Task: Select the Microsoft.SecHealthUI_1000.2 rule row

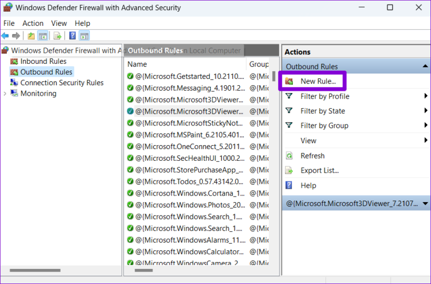Action: point(198,158)
